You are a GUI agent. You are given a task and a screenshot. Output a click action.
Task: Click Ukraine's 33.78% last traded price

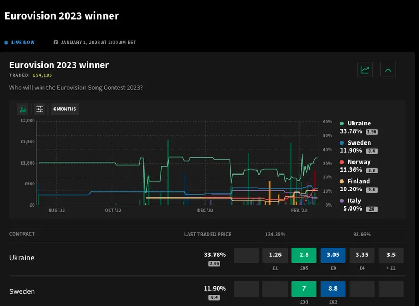click(x=215, y=255)
